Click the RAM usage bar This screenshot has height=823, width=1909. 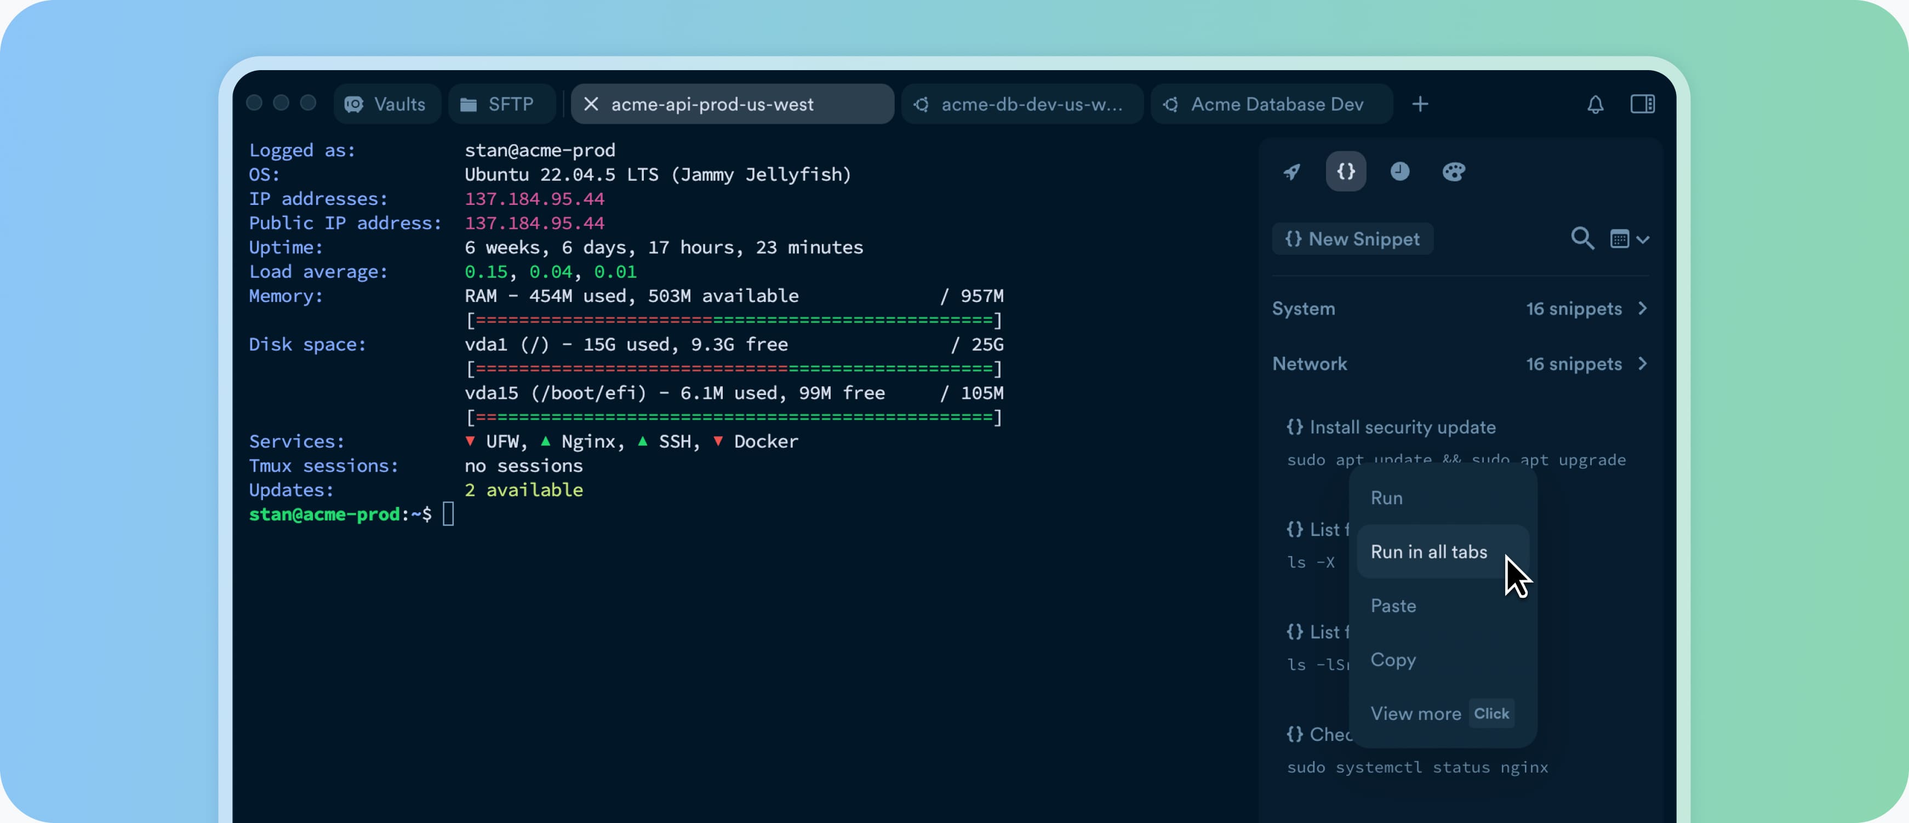(x=734, y=320)
